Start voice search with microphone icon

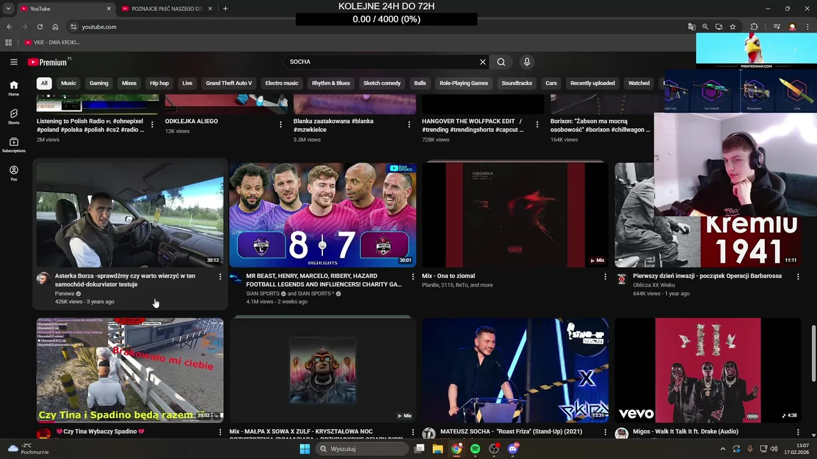[527, 62]
